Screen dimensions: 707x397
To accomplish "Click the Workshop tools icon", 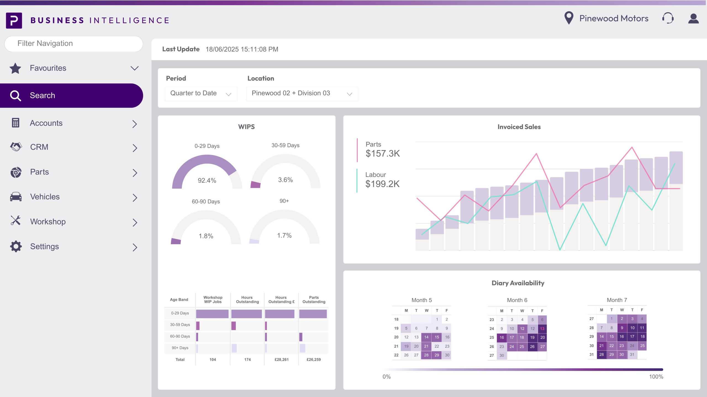I will [16, 221].
